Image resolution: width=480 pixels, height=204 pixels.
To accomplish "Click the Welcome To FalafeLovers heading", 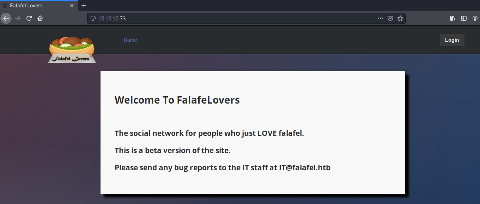I will click(x=177, y=100).
